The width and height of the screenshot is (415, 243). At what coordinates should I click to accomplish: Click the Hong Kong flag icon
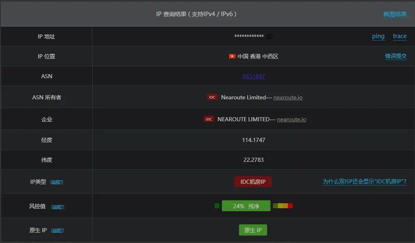pyautogui.click(x=232, y=56)
